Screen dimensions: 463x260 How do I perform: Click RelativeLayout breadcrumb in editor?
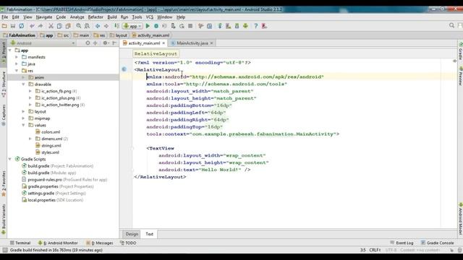pyautogui.click(x=156, y=54)
